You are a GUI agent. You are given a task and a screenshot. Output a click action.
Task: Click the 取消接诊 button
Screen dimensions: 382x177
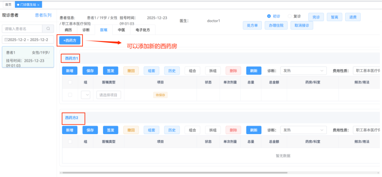coord(301,25)
